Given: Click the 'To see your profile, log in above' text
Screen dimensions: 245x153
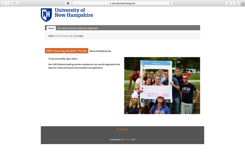Looking at the screenshot, I should [63, 59].
